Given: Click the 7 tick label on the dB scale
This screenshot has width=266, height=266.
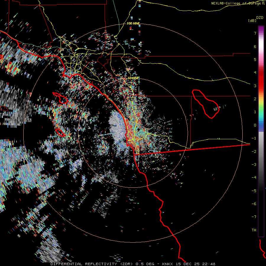Looking at the screenshot, I should tap(255, 33).
